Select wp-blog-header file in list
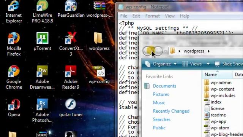The width and height of the screenshot is (243, 137). (224, 134)
